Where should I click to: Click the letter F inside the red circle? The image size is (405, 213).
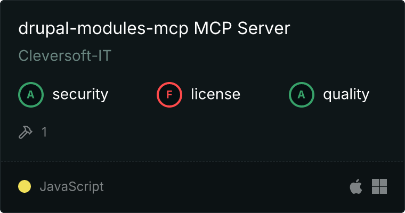pyautogui.click(x=169, y=95)
